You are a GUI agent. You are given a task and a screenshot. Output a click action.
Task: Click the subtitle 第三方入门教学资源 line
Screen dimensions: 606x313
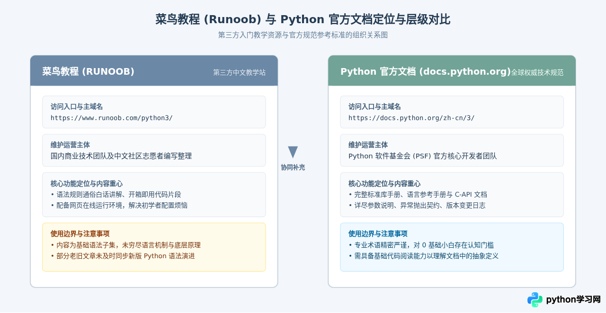click(x=303, y=35)
